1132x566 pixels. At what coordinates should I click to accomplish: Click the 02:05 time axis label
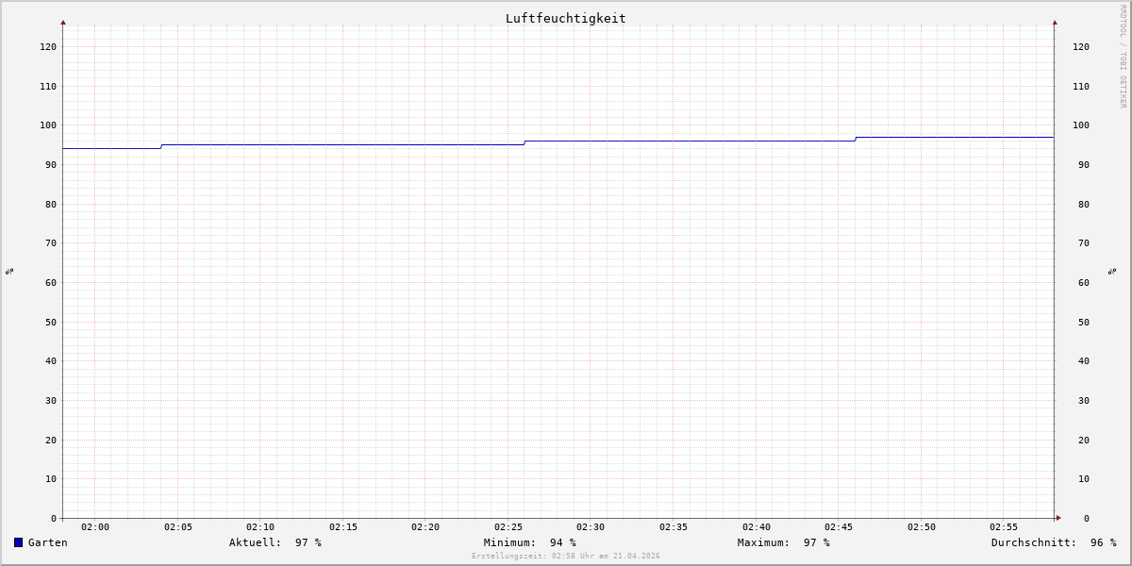[x=177, y=527]
